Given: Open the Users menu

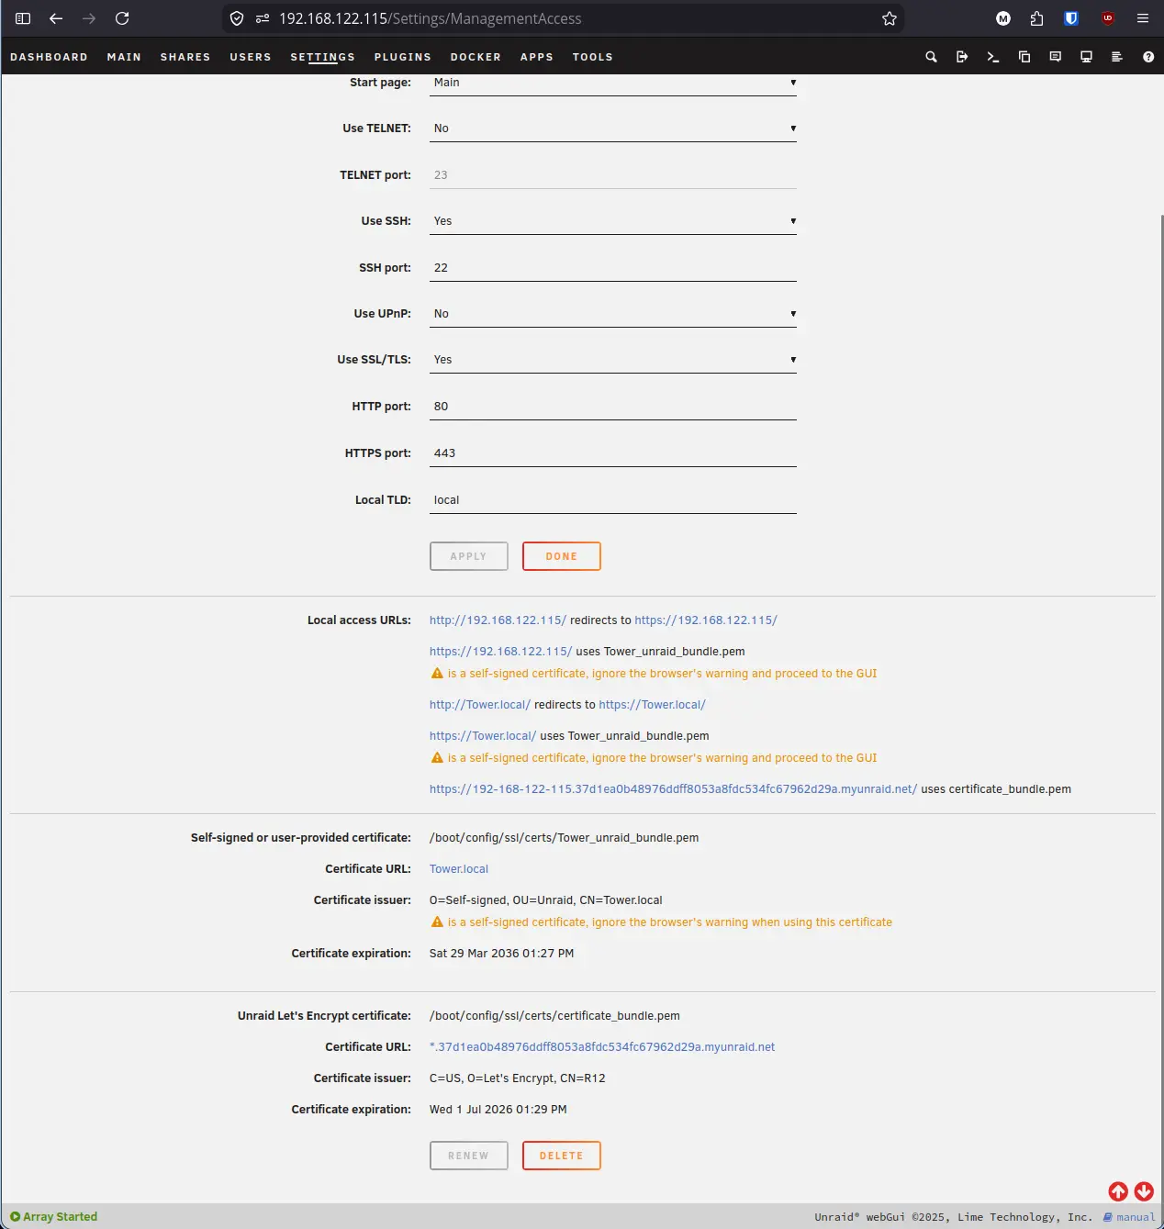Looking at the screenshot, I should point(251,57).
